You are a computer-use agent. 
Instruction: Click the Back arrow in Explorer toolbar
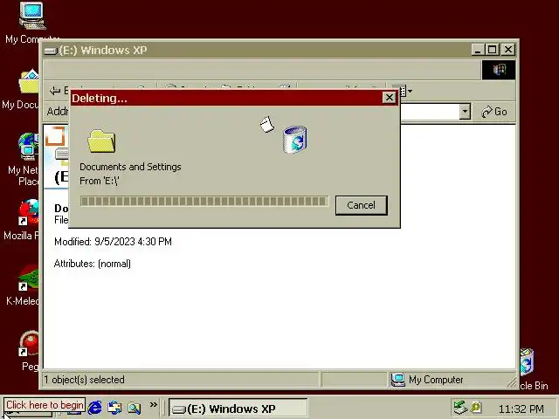(55, 91)
